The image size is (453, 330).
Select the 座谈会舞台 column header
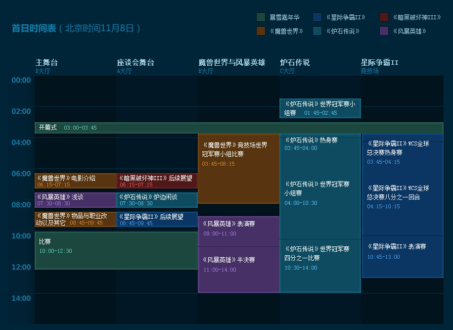(136, 66)
